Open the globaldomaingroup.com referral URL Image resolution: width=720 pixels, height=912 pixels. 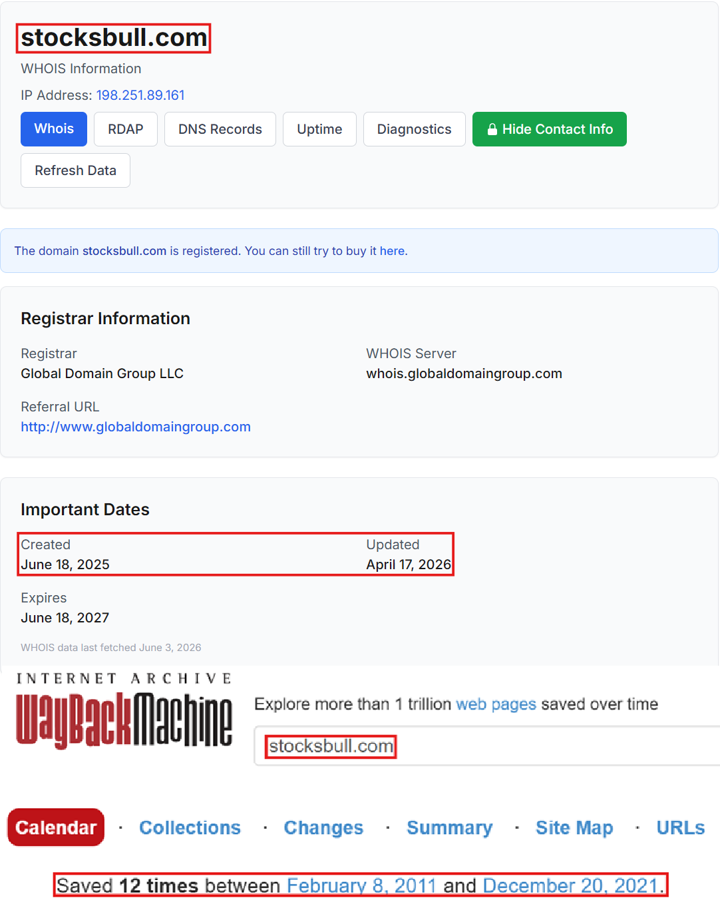(x=136, y=427)
